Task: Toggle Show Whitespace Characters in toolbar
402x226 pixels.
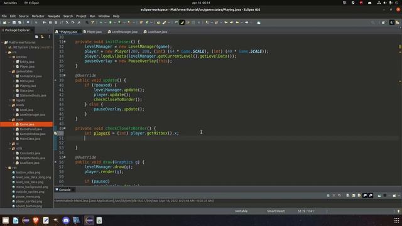Action: tap(198, 23)
